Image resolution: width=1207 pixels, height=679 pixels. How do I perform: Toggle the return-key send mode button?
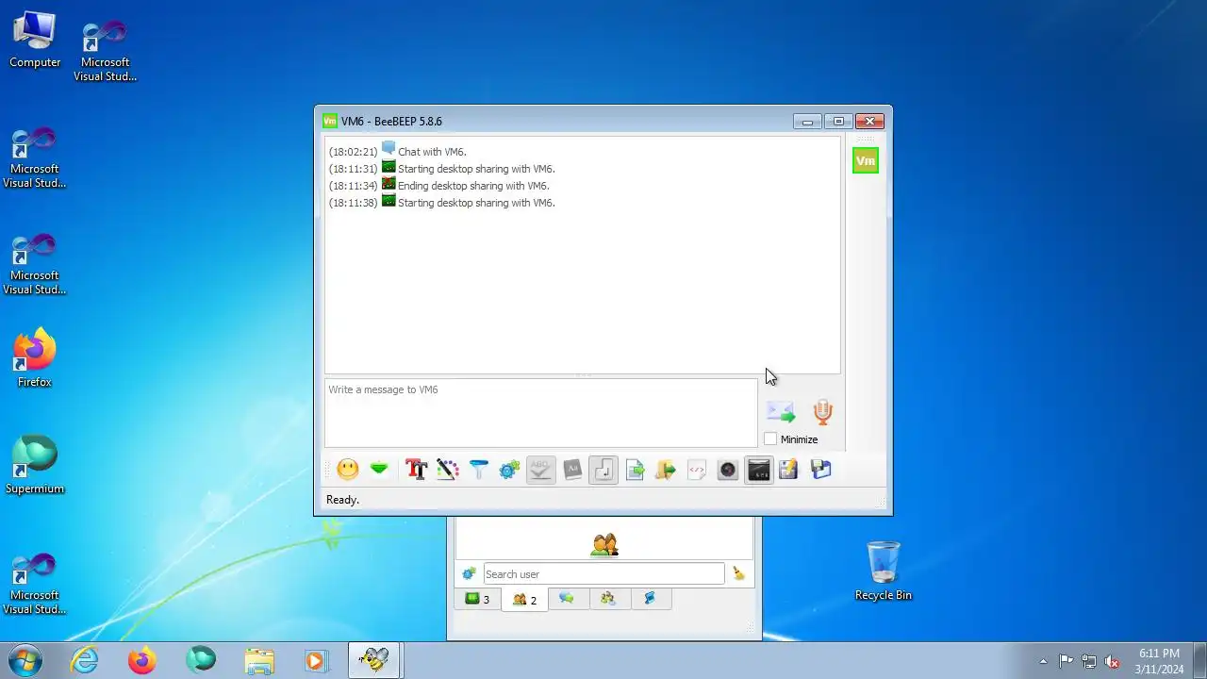coord(603,469)
